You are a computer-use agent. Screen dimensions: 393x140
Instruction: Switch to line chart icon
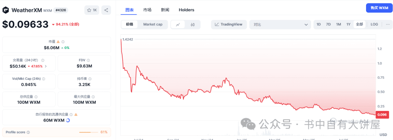tap(178, 25)
